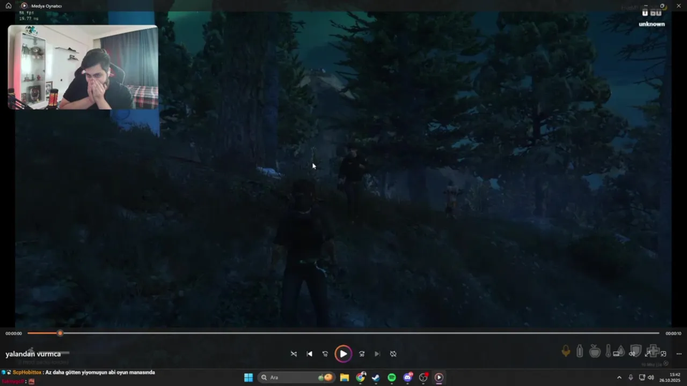Skip back 10 seconds

pyautogui.click(x=325, y=354)
